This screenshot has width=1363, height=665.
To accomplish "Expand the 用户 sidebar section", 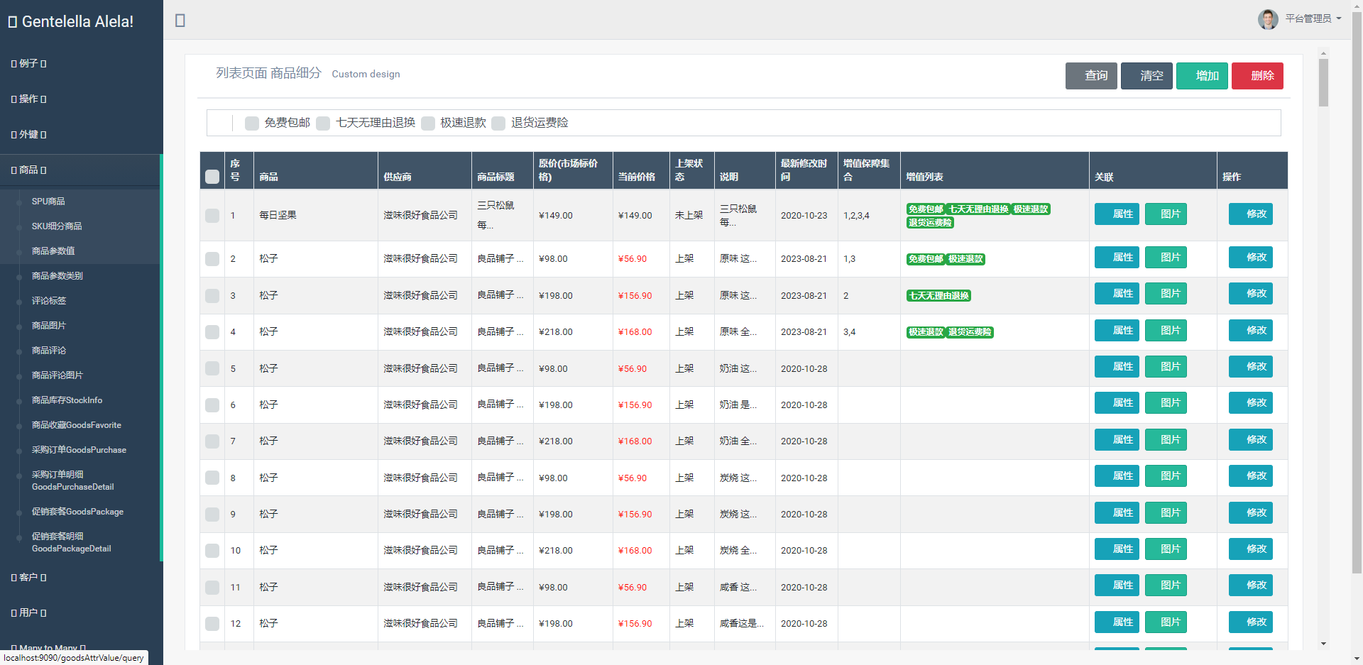I will click(29, 612).
